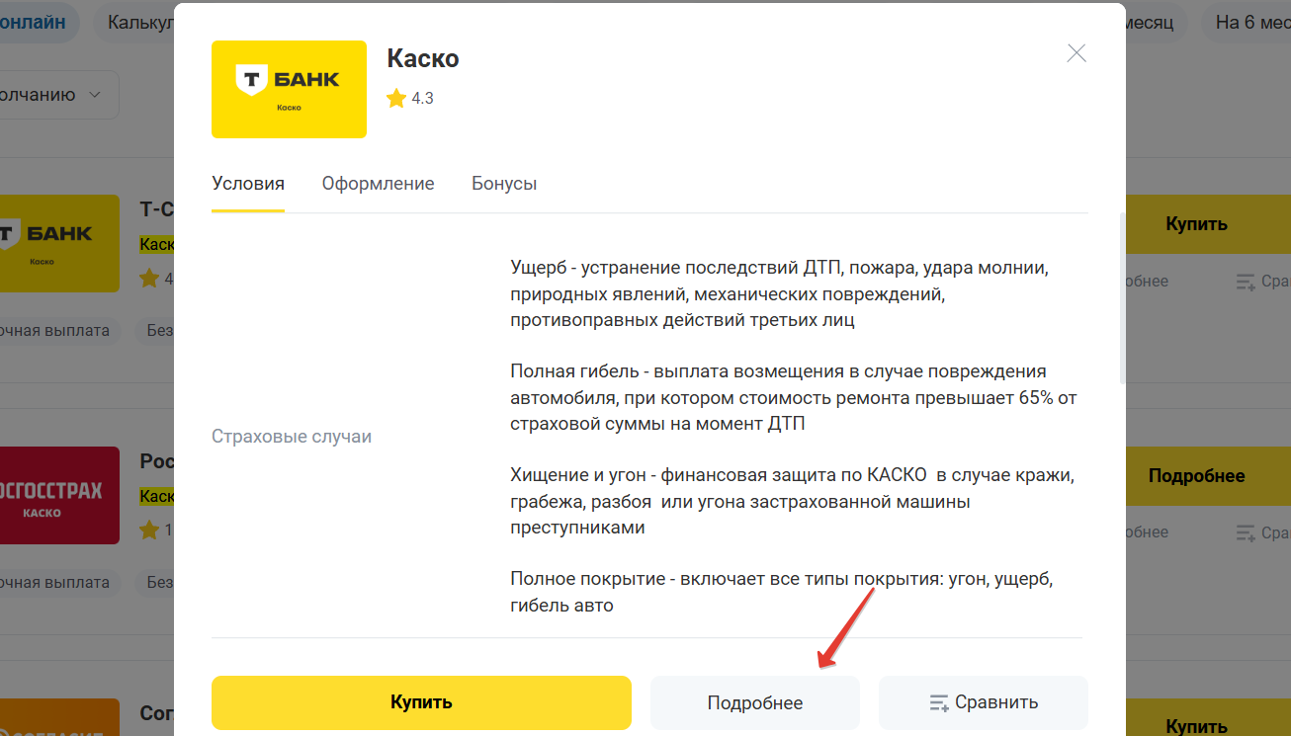Screen dimensions: 1291x736
Task: Click the 4.3 rating star icon
Action: 396,98
